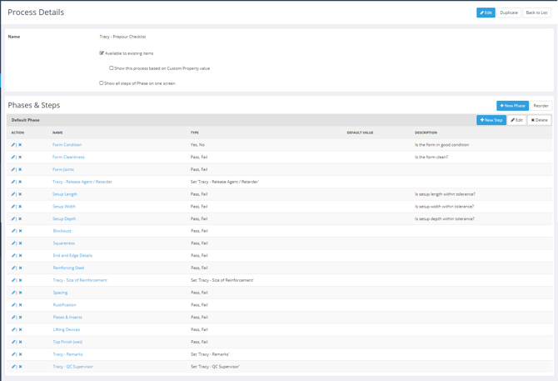Delete the Spacing step with X icon
This screenshot has width=558, height=381.
20,293
